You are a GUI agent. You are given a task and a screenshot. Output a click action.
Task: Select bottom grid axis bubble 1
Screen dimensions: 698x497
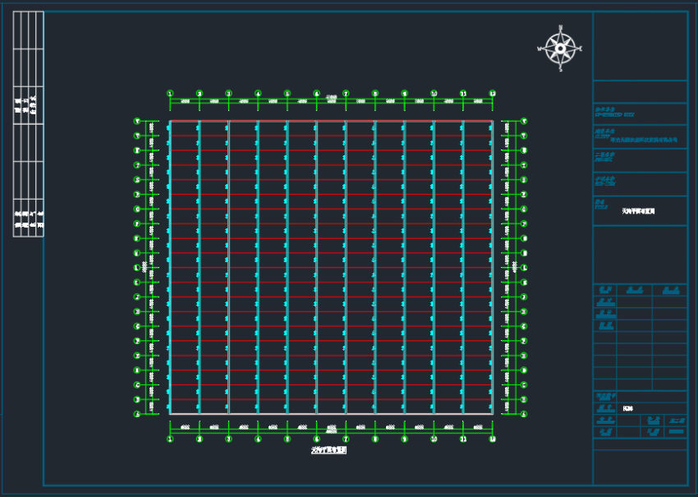[170, 439]
